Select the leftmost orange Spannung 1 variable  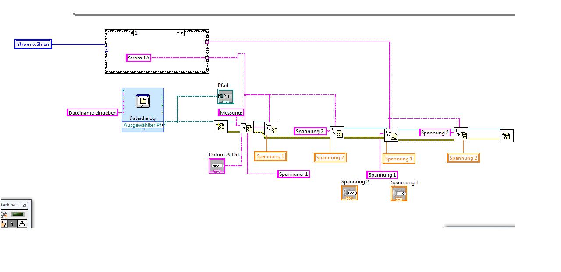pos(270,157)
